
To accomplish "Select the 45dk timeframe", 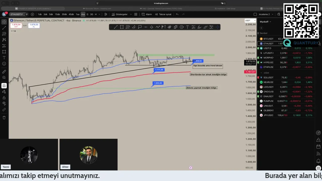I will coord(71,14).
